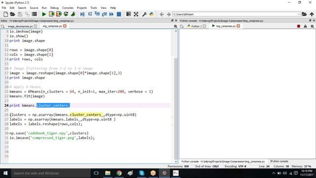Start debugging with the Debug file icon
This screenshot has width=316, height=178.
click(x=82, y=14)
